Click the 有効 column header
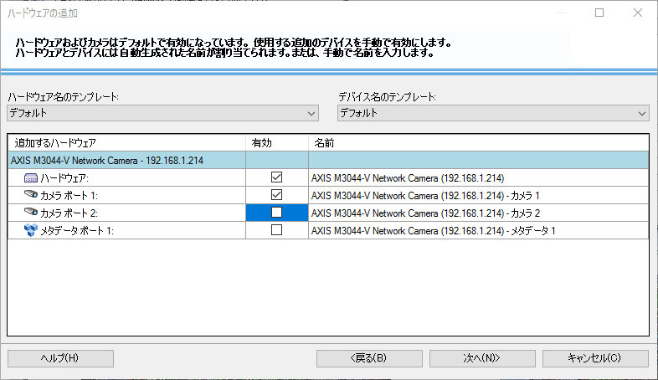 pyautogui.click(x=277, y=143)
